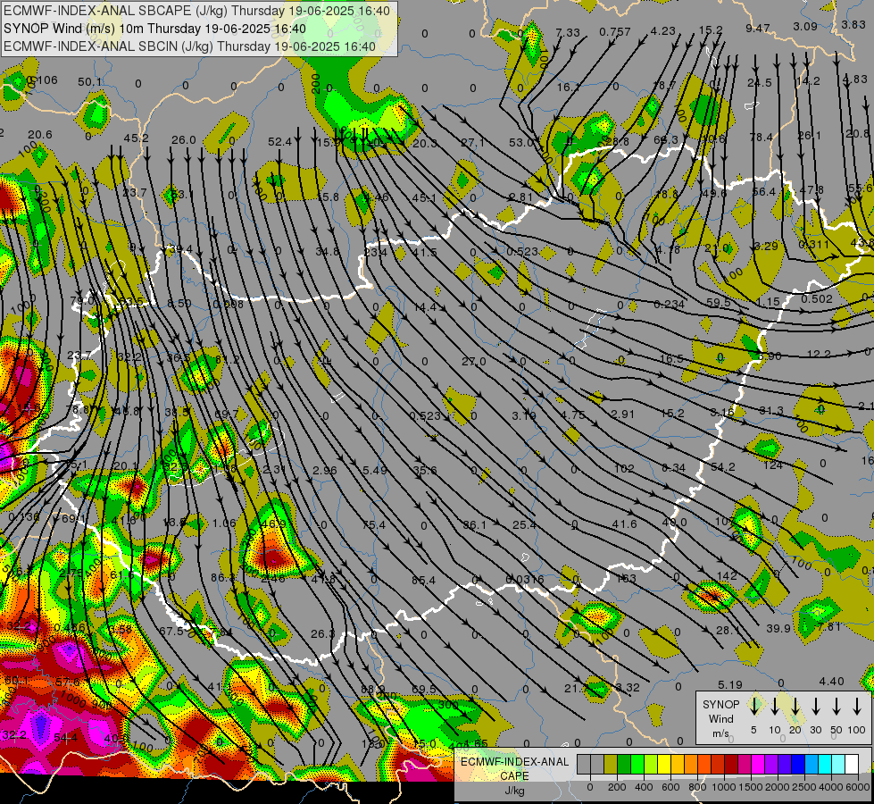Click the map value 52.4
The width and height of the screenshot is (874, 804).
pos(279,142)
